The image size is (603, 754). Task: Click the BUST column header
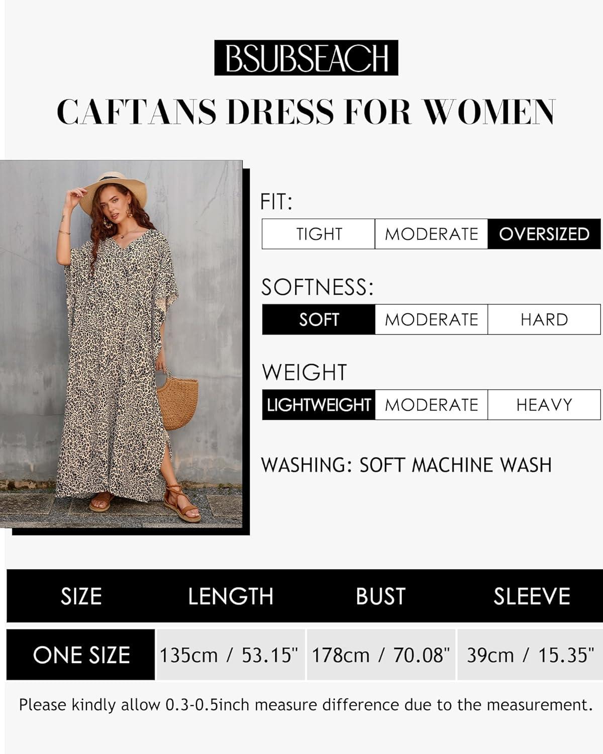tap(380, 596)
